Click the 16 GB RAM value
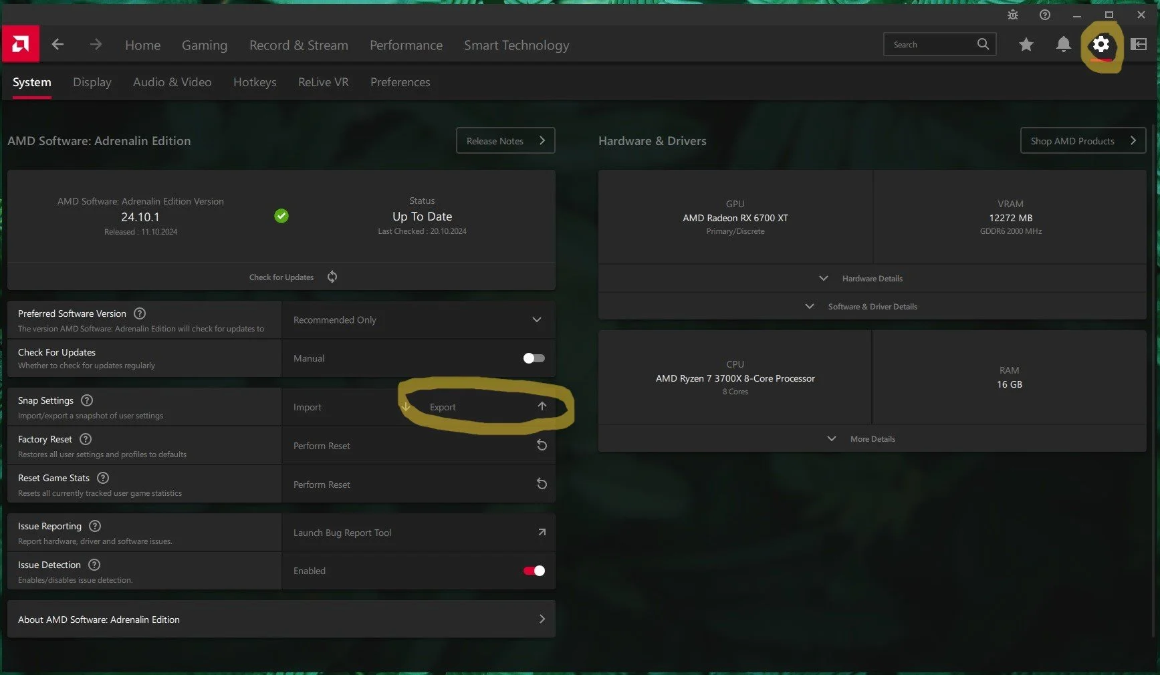 [x=1010, y=384]
